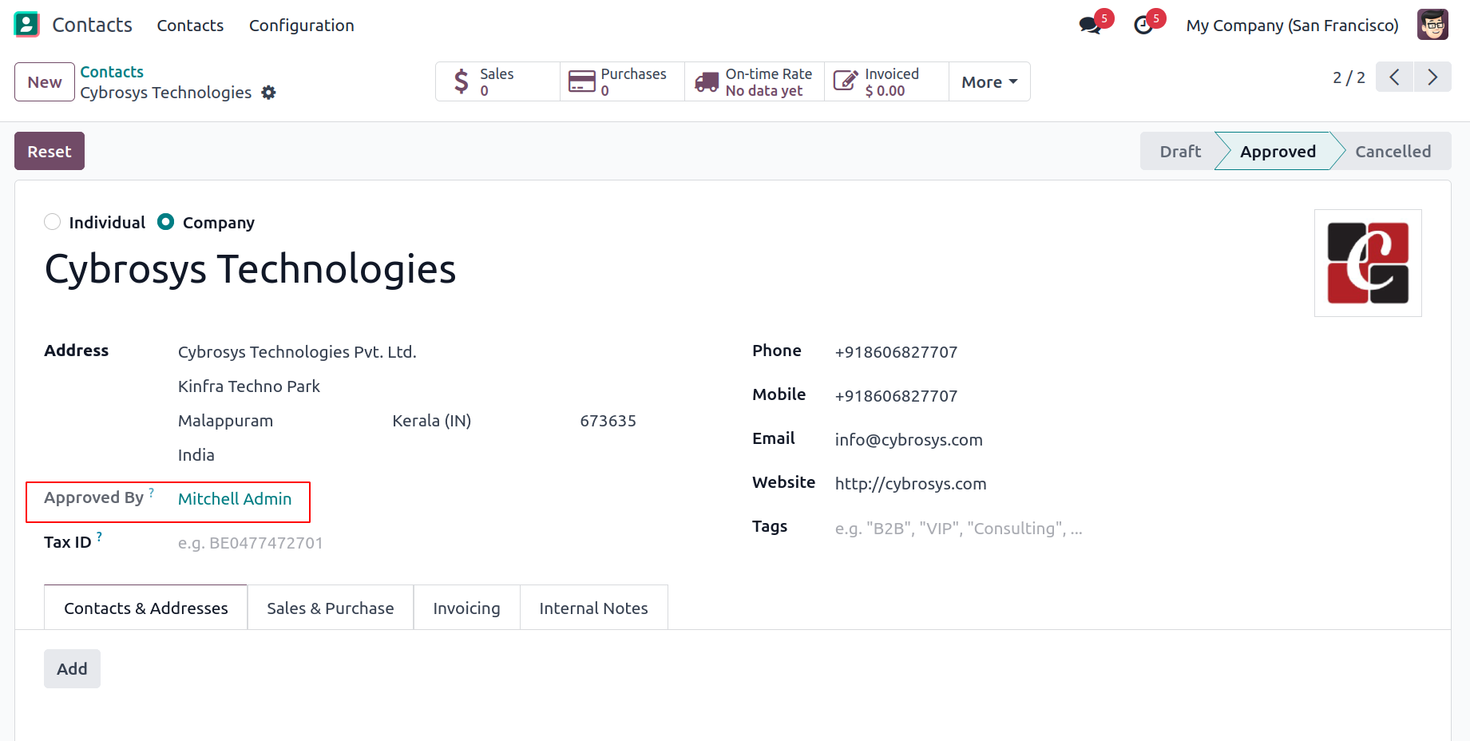The height and width of the screenshot is (741, 1470).
Task: Click the New button
Action: (x=45, y=82)
